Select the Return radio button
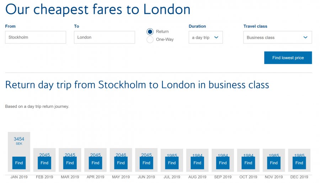 pyautogui.click(x=150, y=32)
